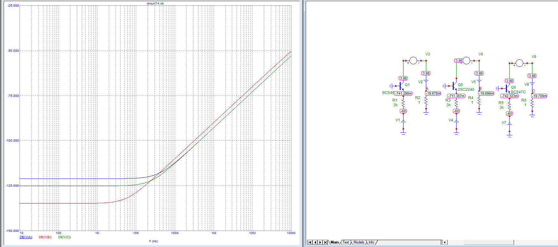558x247 pixels.
Task: Go to previous page tab arrow
Action: coord(315,242)
